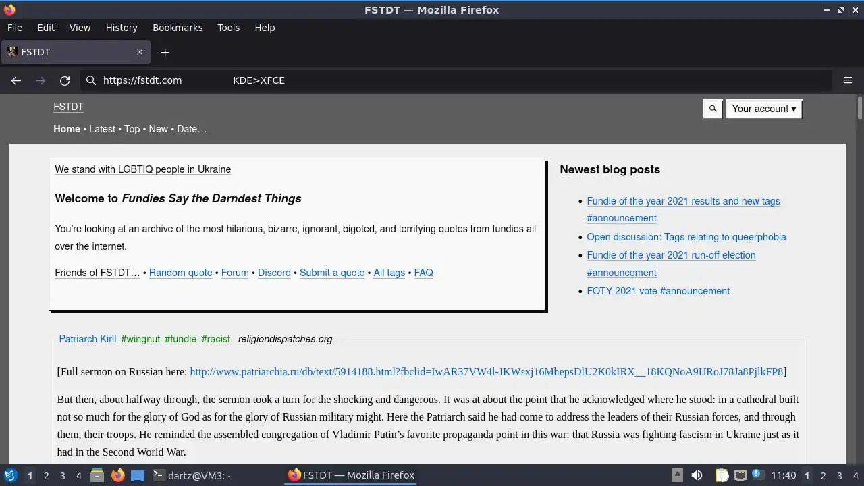Screen dimensions: 864x486
Task: Open the volume speaker tray icon
Action: point(697,475)
